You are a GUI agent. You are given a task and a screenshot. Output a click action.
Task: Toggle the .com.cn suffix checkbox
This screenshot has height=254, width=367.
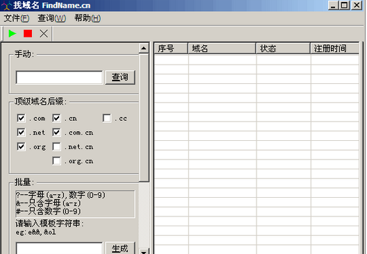tap(56, 133)
